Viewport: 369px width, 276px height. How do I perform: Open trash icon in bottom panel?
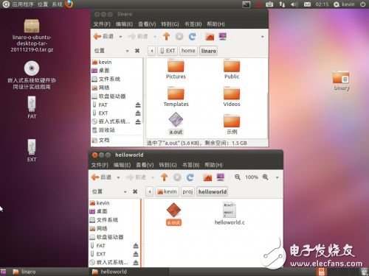pyautogui.click(x=364, y=272)
